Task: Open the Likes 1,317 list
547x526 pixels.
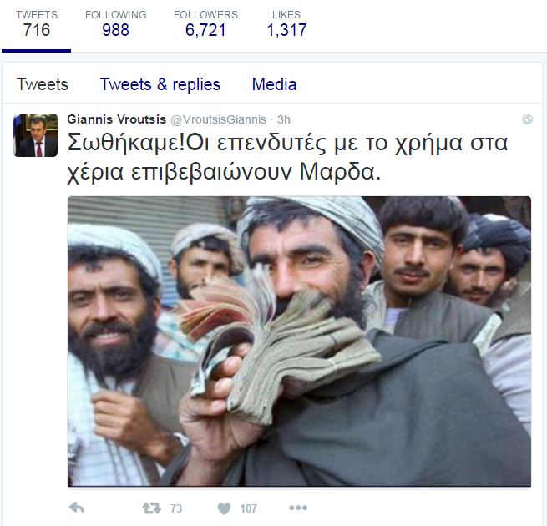Action: point(286,23)
